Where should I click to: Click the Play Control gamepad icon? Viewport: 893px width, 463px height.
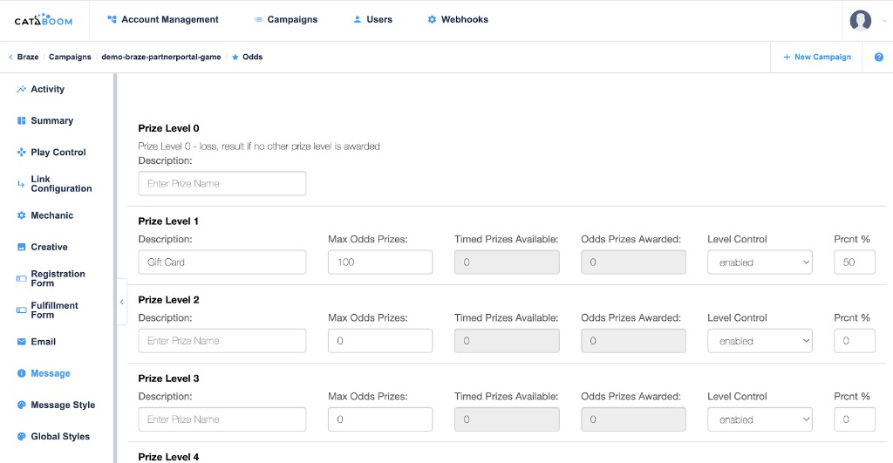[x=22, y=153]
